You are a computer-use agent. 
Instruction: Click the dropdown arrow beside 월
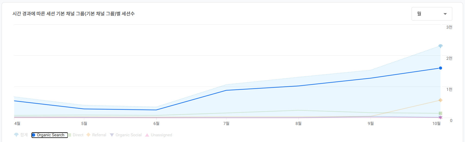(x=445, y=14)
